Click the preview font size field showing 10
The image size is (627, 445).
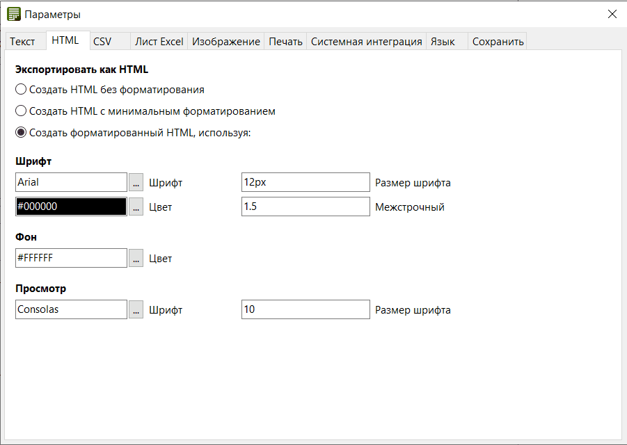305,309
